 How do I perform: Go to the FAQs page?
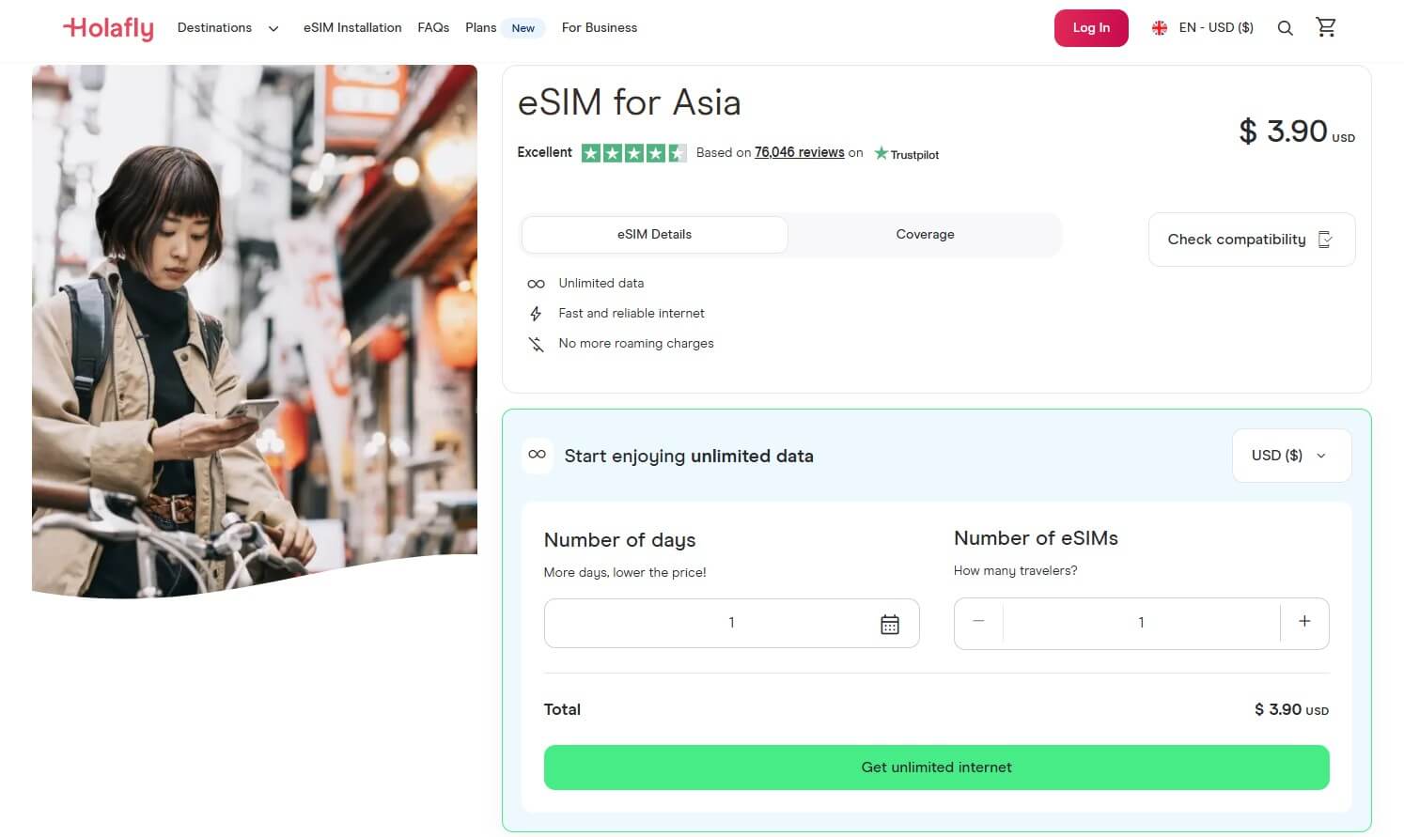[433, 28]
